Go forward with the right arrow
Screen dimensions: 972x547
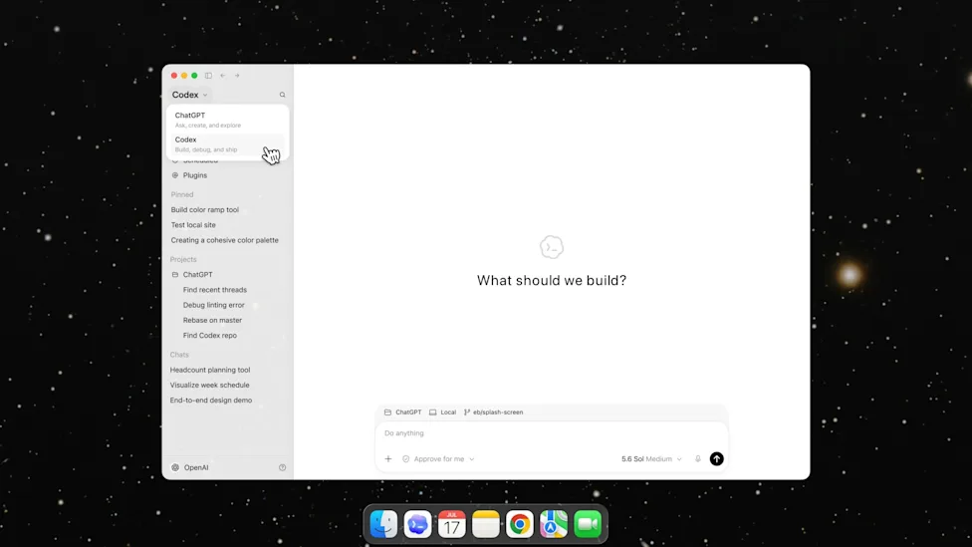(x=237, y=76)
